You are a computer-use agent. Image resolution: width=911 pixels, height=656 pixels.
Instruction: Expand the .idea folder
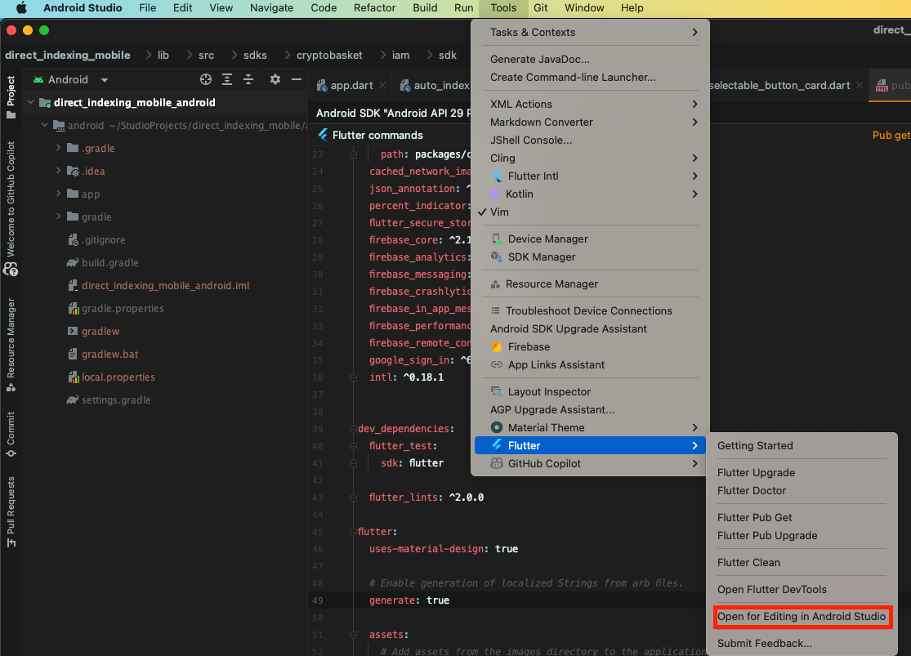(58, 171)
